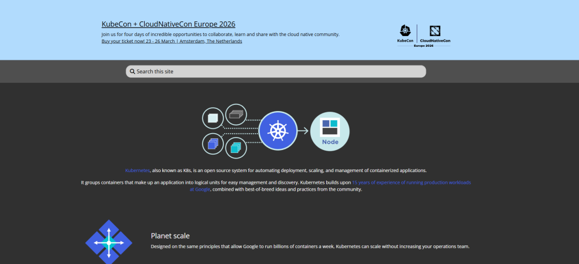Click the CloudNativeCon logo in the banner
Viewport: 579px width, 264px height.
435,33
